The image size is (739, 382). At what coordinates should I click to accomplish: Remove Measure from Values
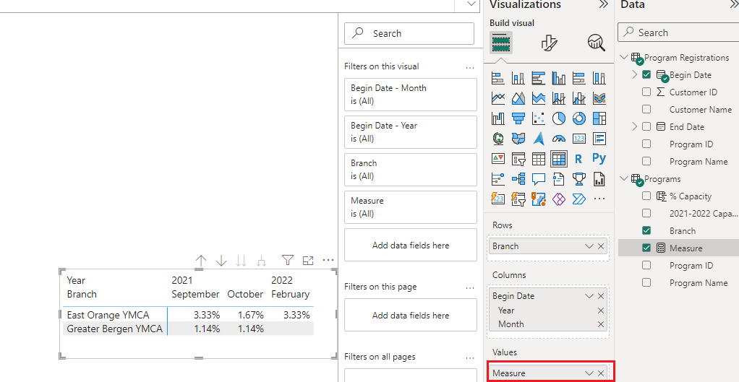[601, 373]
